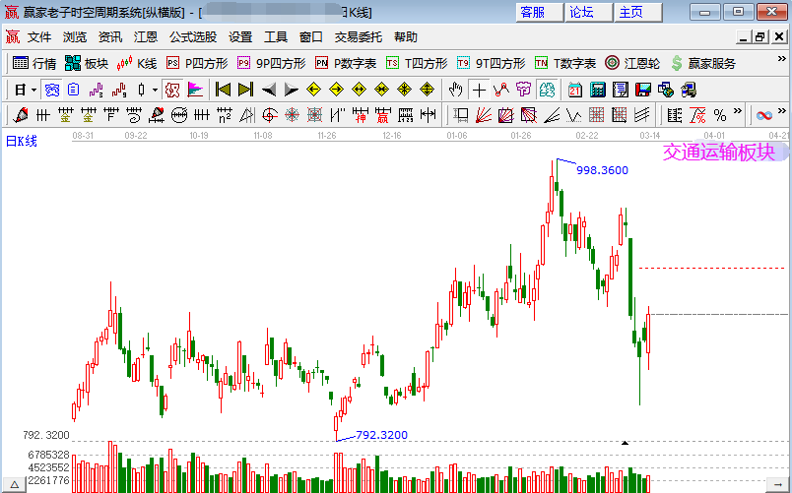Click the 主页 homepage button

(638, 12)
